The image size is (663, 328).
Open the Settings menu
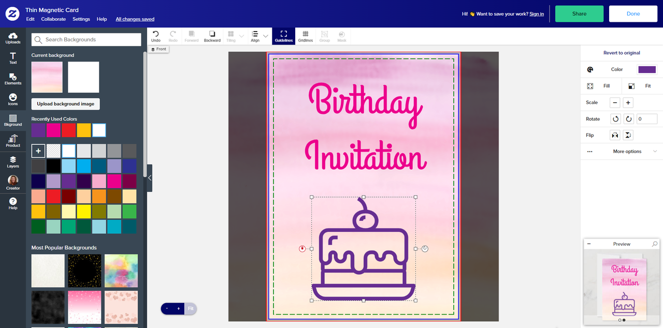(x=81, y=19)
